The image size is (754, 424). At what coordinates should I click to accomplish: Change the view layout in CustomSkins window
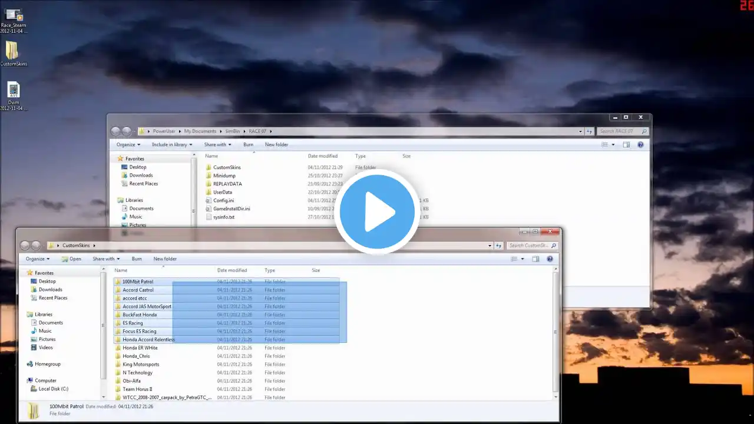tap(514, 259)
